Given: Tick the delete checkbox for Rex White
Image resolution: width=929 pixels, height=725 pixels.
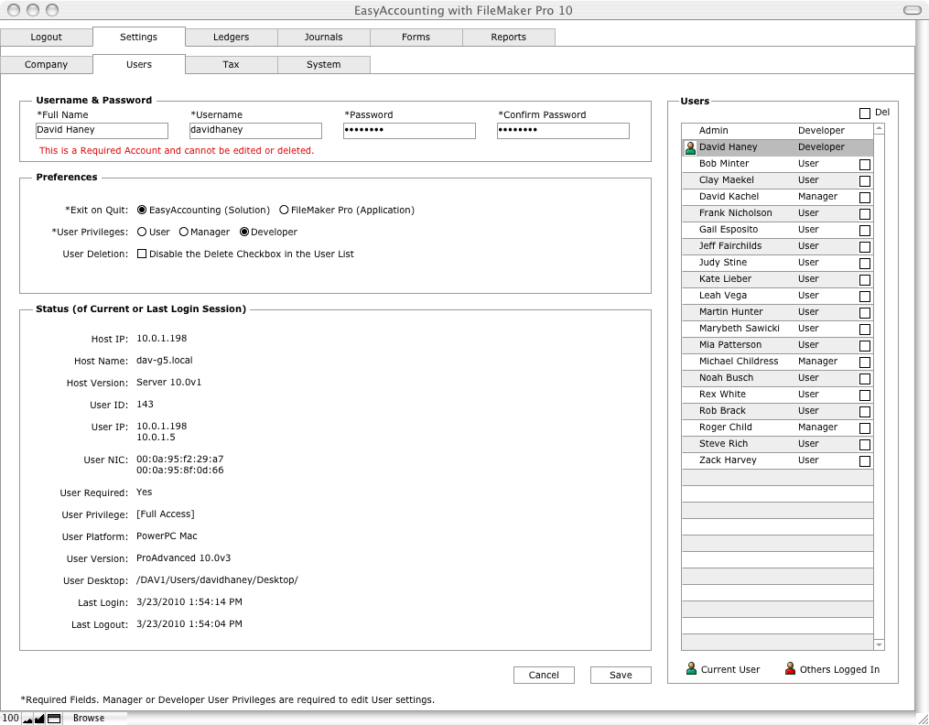Looking at the screenshot, I should point(864,395).
